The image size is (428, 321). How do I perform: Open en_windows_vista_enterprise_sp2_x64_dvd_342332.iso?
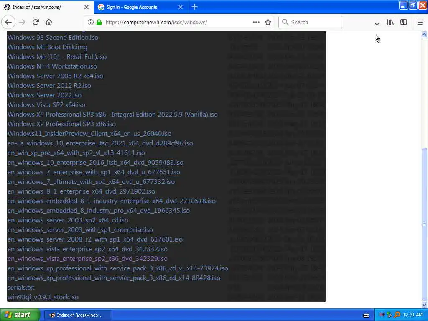pos(87,249)
